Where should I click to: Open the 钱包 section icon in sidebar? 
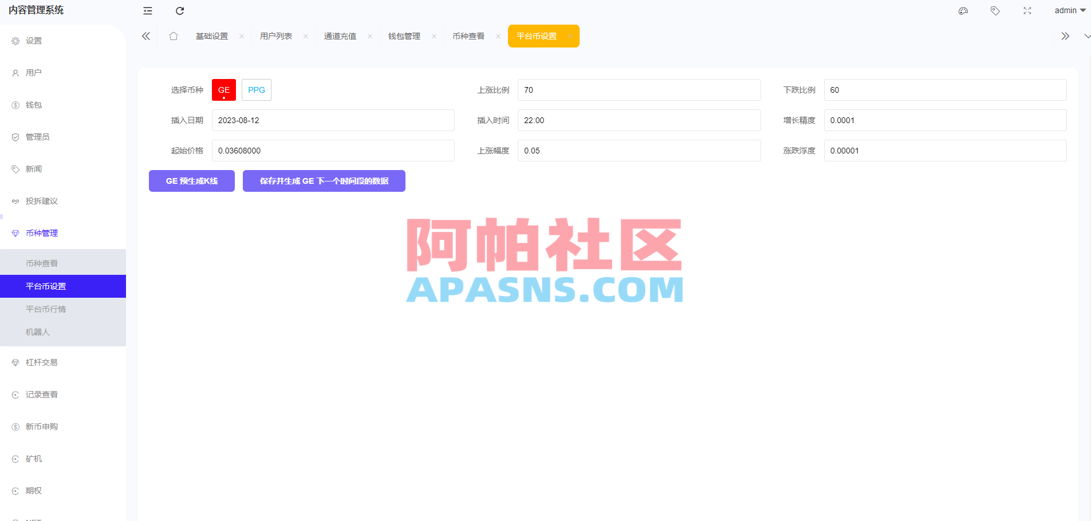[14, 105]
